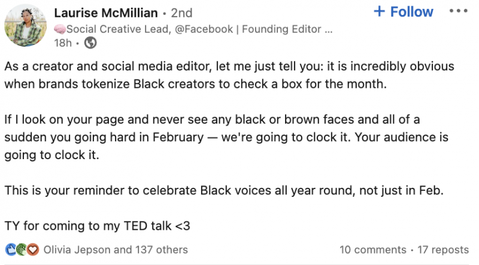Open Laurise McMillian's profile picture
The image size is (479, 265).
coord(26,25)
